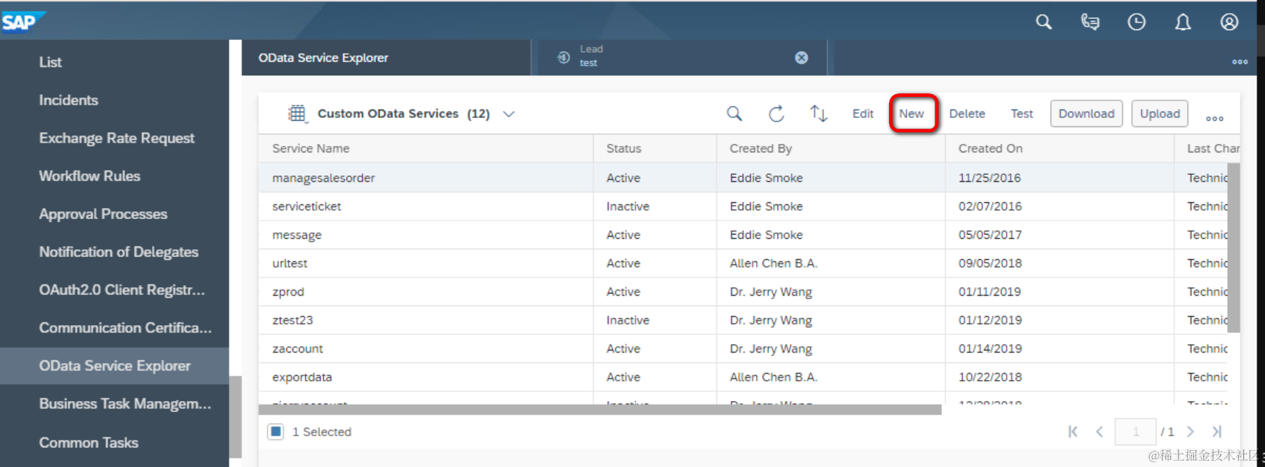Toggle the 1 Selected checkbox

[x=275, y=431]
